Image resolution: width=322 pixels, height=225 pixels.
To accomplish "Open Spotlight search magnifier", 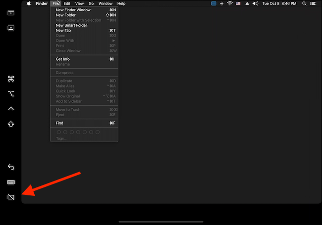I will 304,3.
